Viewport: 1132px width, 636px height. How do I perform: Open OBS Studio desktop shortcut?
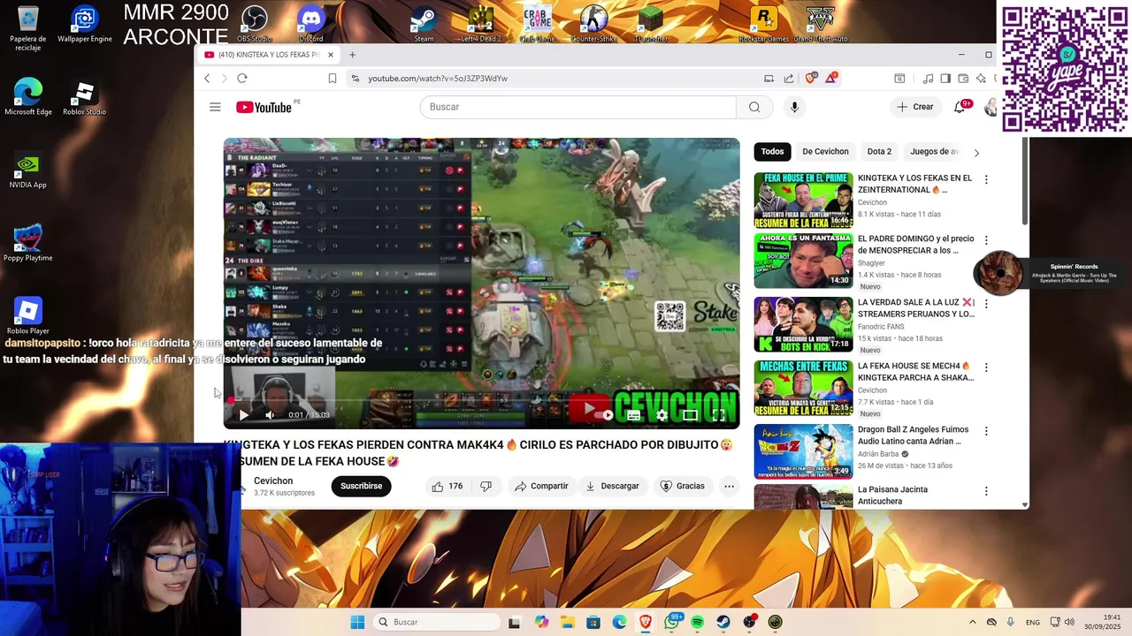255,24
